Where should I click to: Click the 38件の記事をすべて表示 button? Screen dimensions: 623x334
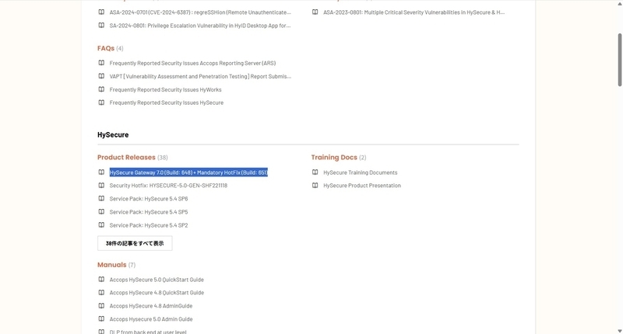(135, 243)
